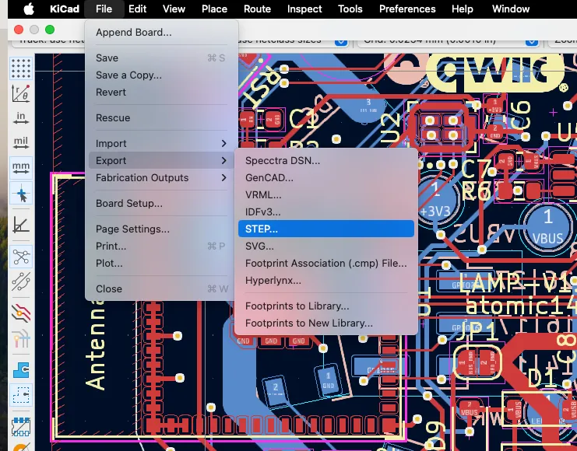This screenshot has height=451, width=577.
Task: Toggle the grid dots display icon
Action: click(x=20, y=68)
